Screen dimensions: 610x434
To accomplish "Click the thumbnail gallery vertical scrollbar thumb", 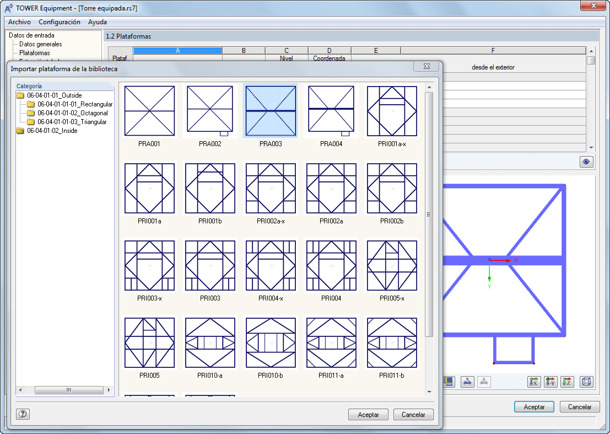I will [429, 215].
